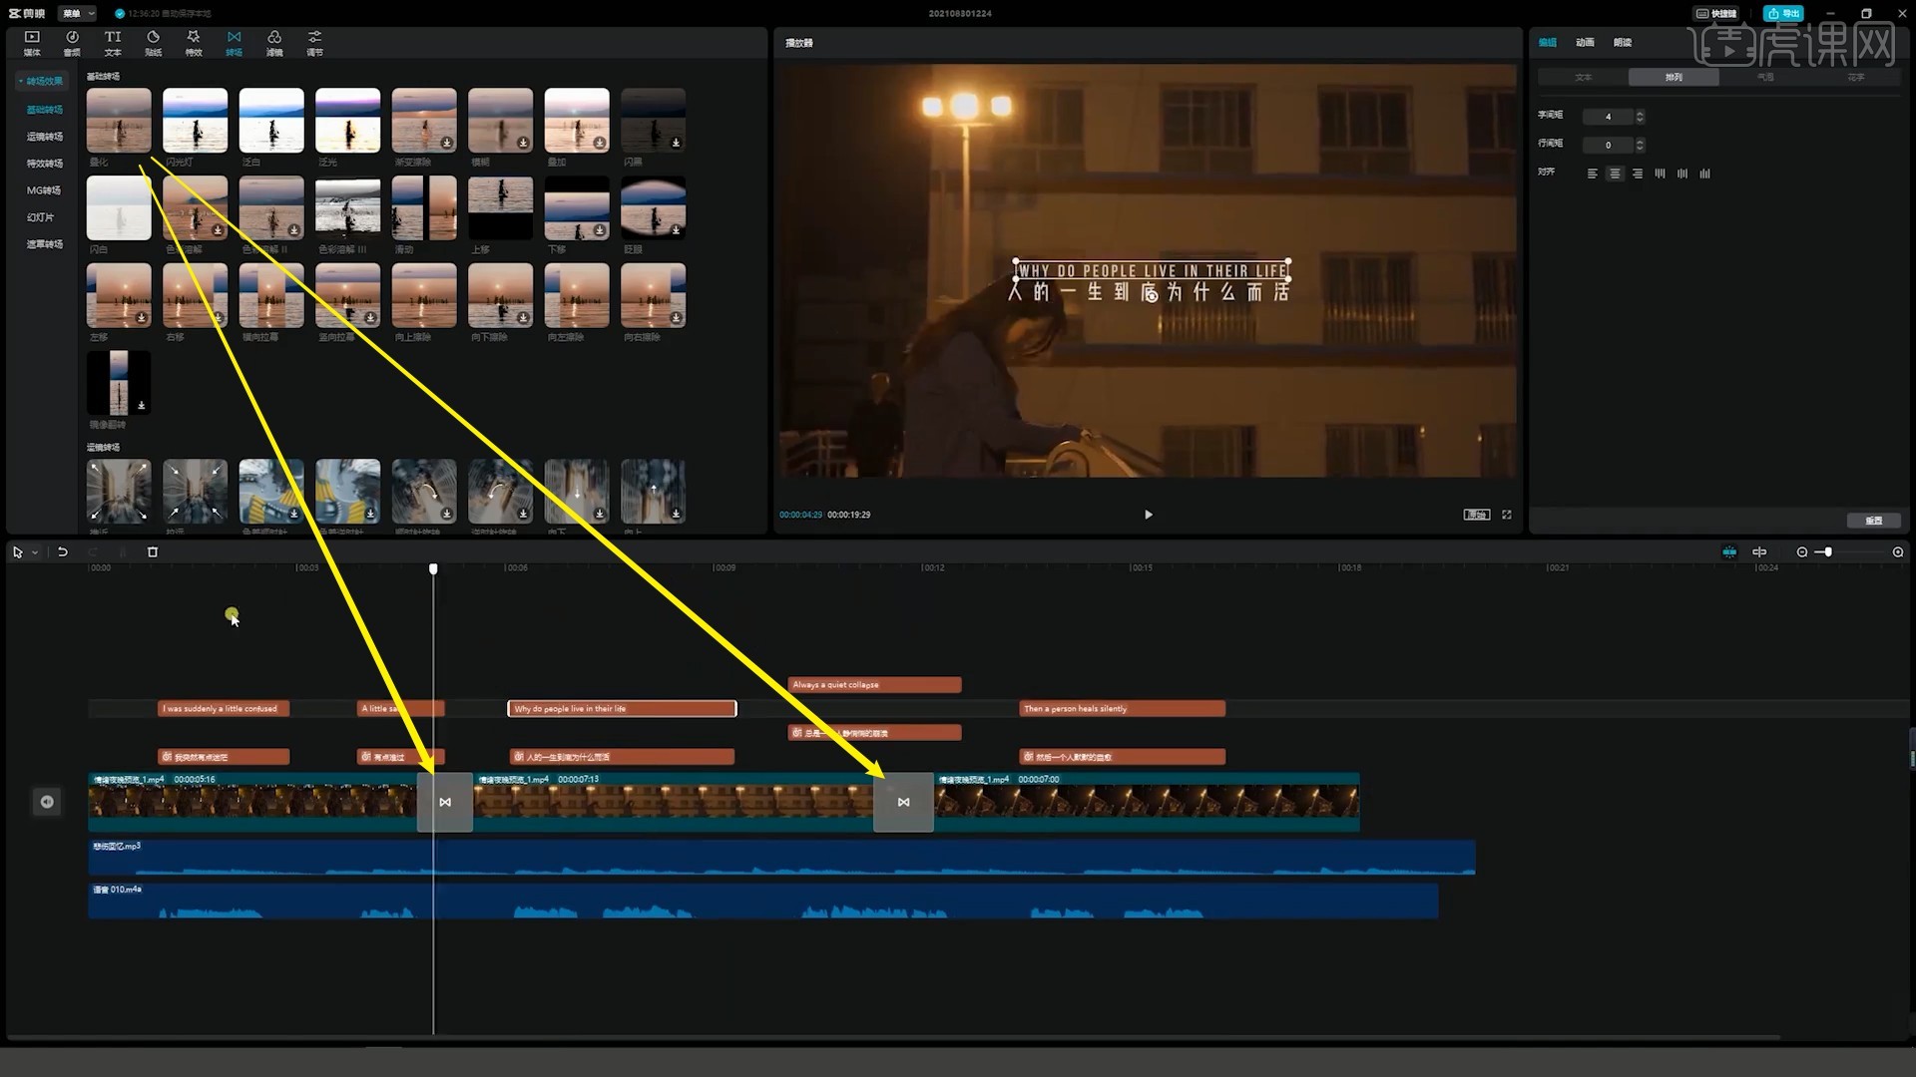The width and height of the screenshot is (1916, 1077).
Task: Select the 闪光灯 flash transition thumbnail
Action: point(195,121)
